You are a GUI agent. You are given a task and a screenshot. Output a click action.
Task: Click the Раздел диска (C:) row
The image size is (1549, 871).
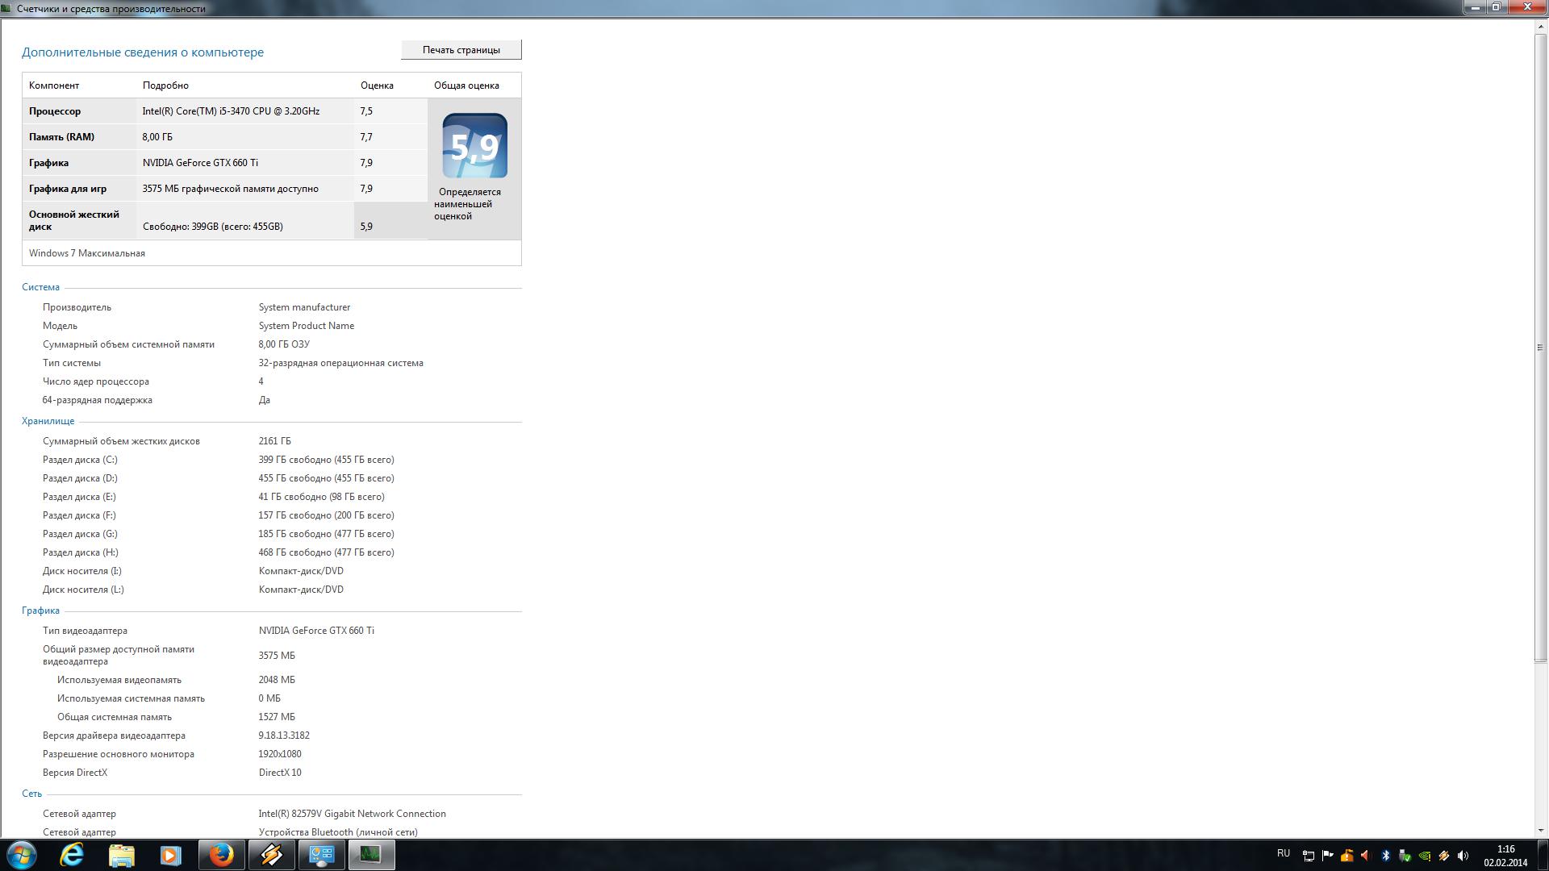[x=219, y=460]
